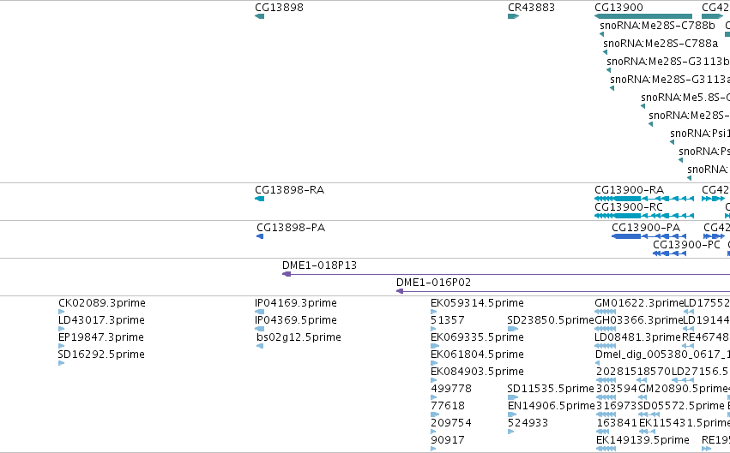730x453 pixels.
Task: Click the DME1-016P02 arrowhead end
Action: [x=400, y=291]
